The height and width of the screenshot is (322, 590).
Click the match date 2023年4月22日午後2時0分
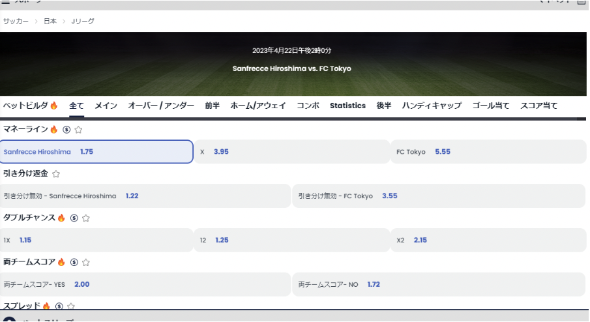coord(291,50)
